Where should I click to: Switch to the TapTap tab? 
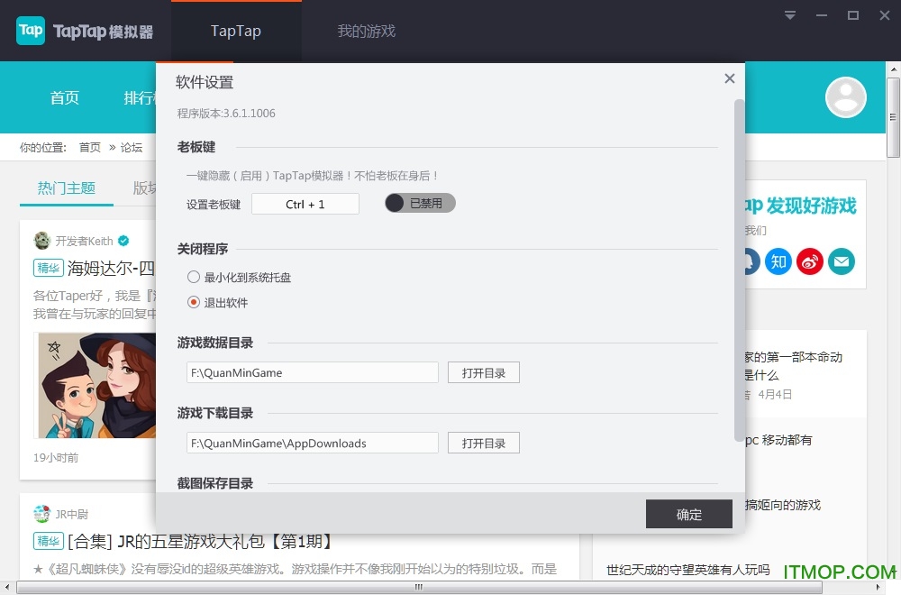[236, 31]
